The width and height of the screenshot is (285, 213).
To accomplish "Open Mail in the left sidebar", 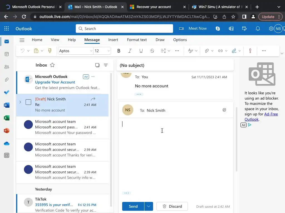I will [x=7, y=42].
